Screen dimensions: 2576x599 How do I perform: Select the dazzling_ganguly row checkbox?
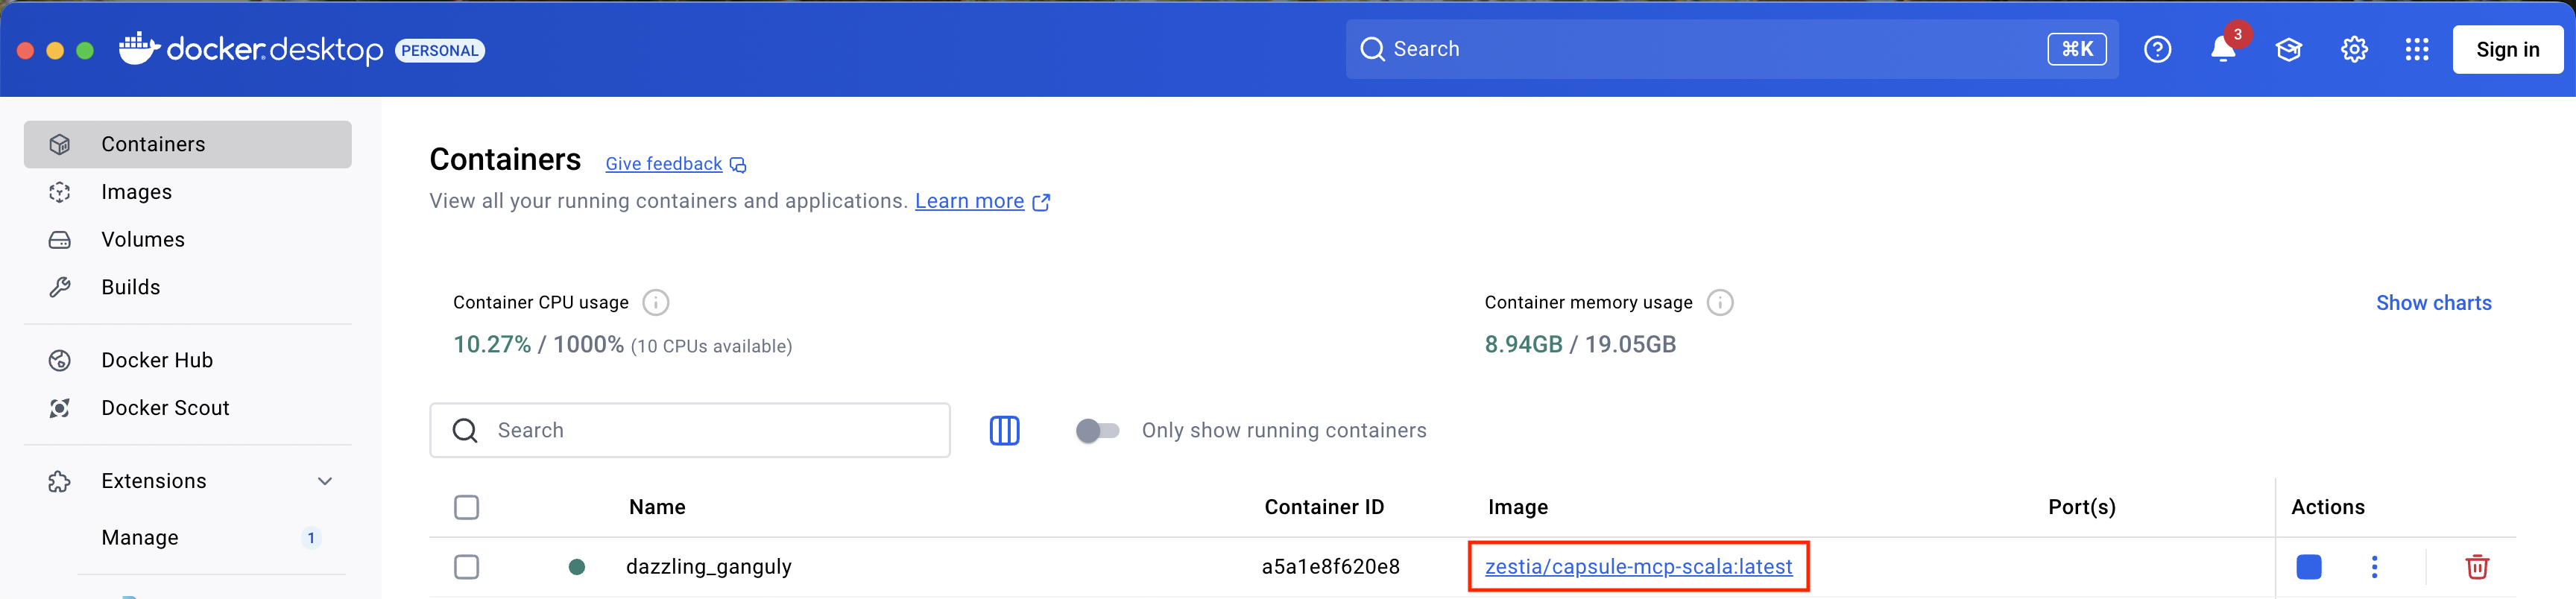(x=466, y=567)
